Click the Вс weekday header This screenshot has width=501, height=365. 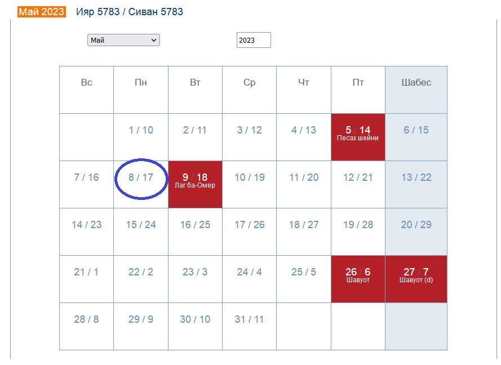coord(86,83)
